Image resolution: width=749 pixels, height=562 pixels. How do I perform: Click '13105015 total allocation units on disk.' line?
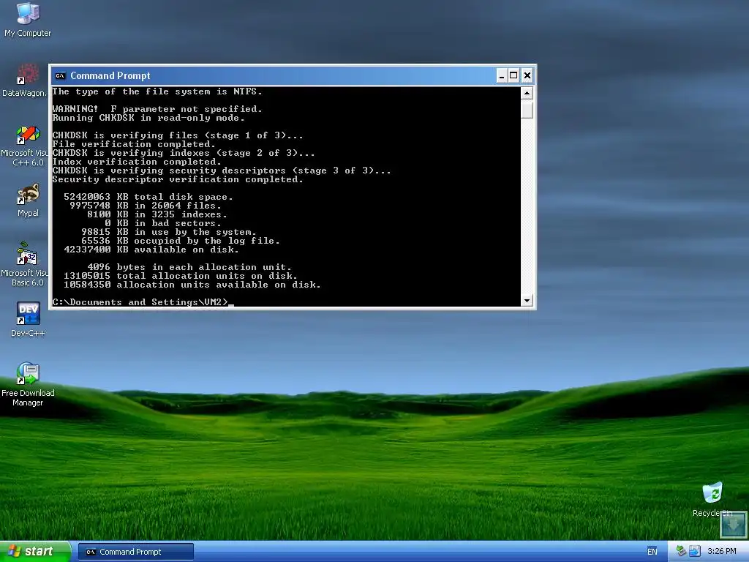[x=181, y=276]
